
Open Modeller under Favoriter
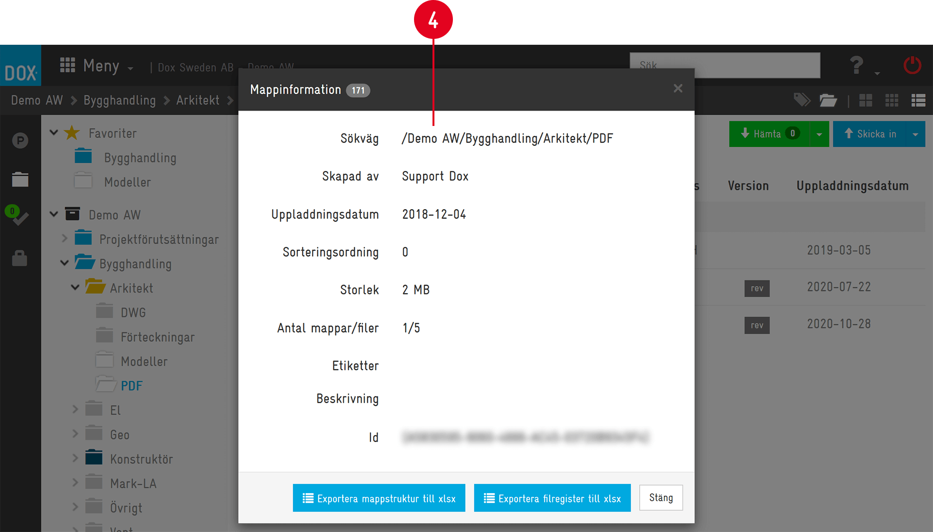pyautogui.click(x=127, y=182)
